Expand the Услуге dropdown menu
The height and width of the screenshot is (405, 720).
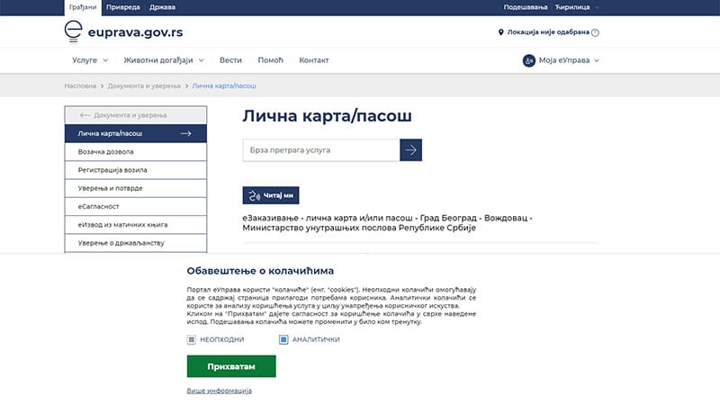90,60
